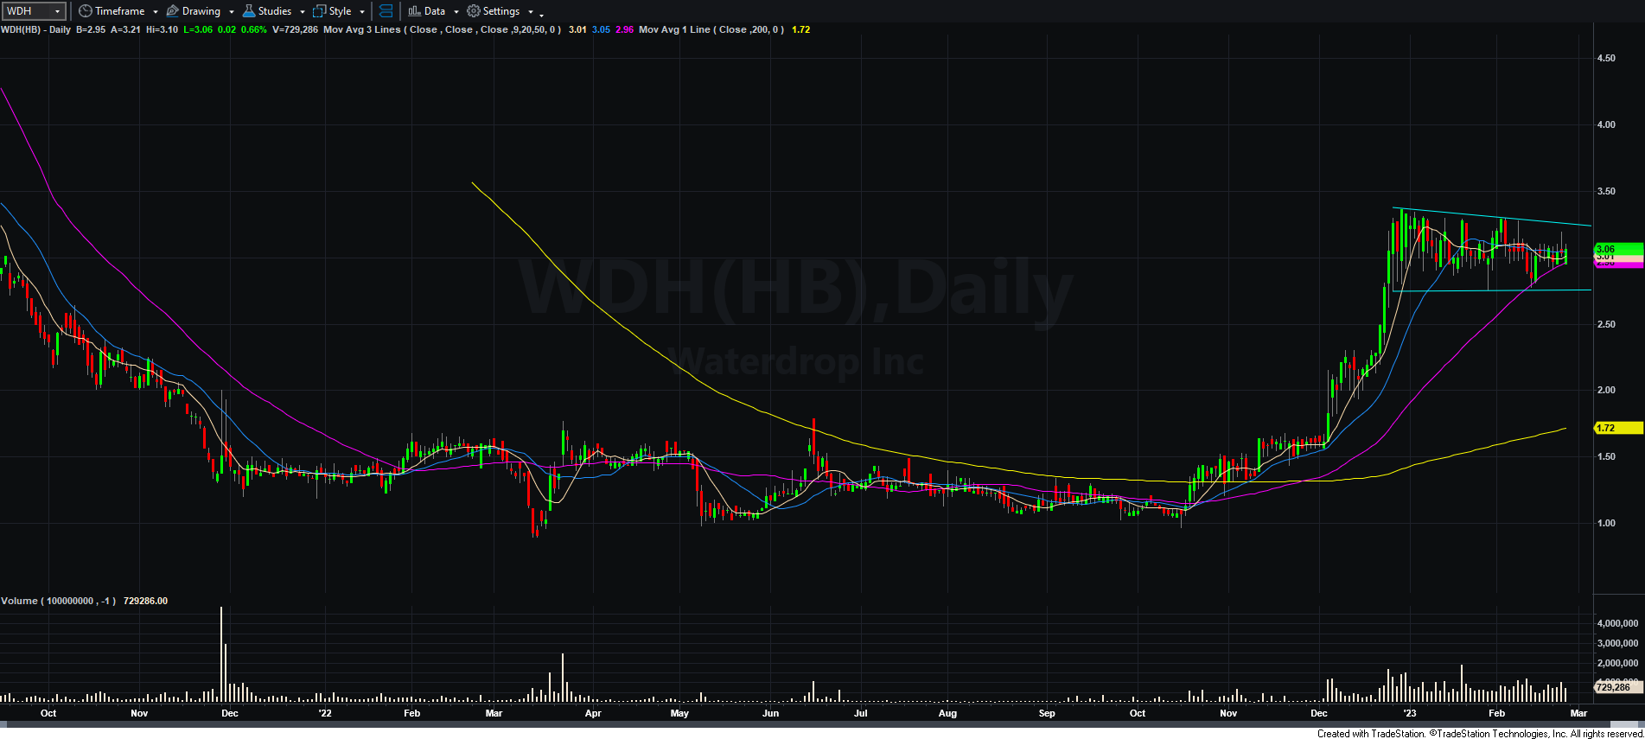Viewport: 1645px width, 739px height.
Task: Click the toolbar overflow arrow at far right
Action: tap(542, 14)
